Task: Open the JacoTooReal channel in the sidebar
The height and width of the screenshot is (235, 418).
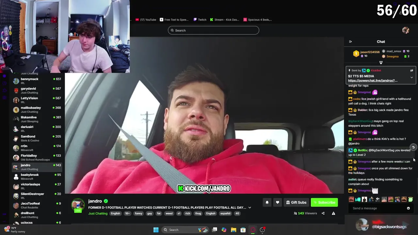Action: coord(37,205)
